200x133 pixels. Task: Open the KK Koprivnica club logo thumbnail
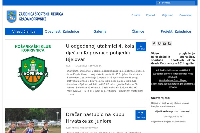point(33,68)
